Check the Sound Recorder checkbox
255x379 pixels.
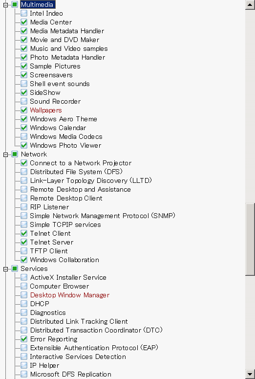pyautogui.click(x=24, y=101)
